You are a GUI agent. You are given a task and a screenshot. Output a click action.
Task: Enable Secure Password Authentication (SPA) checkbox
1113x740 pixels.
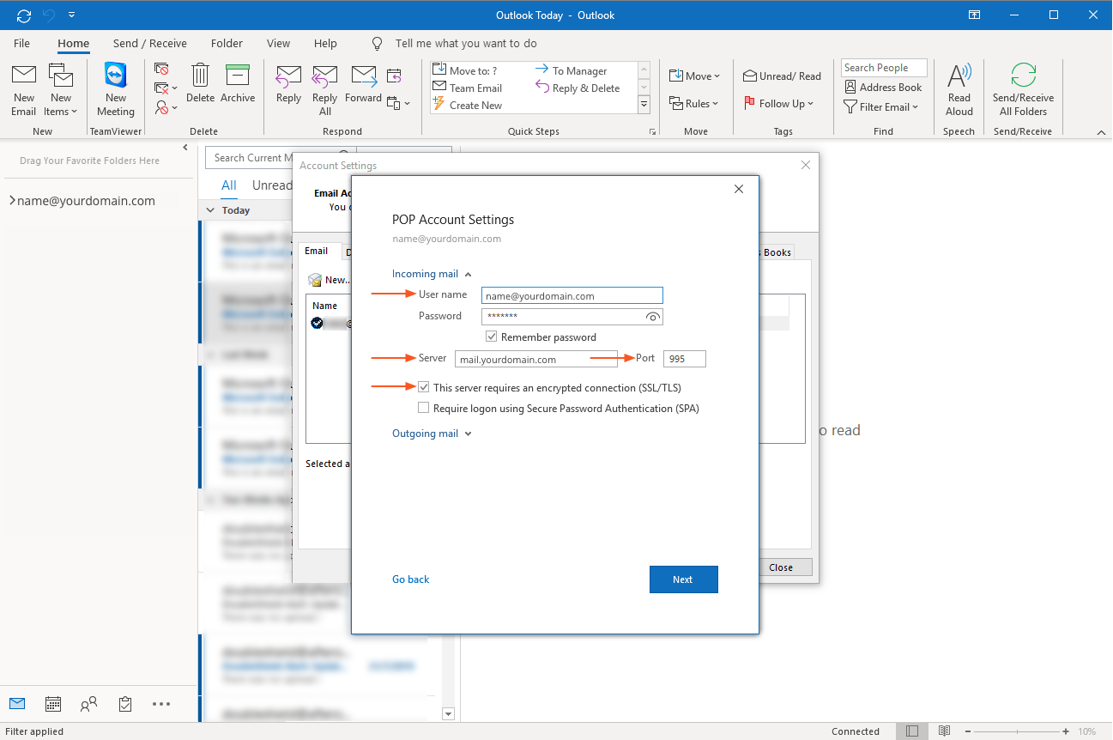424,409
